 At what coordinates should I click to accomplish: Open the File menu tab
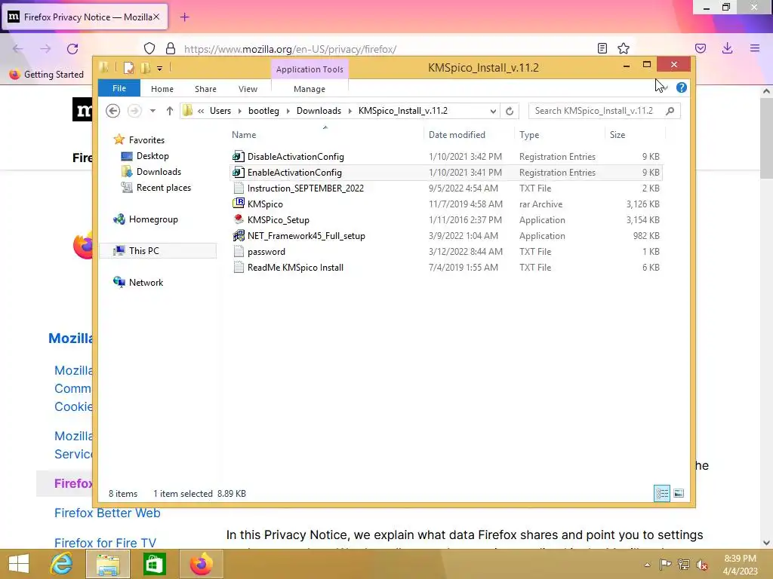point(119,89)
